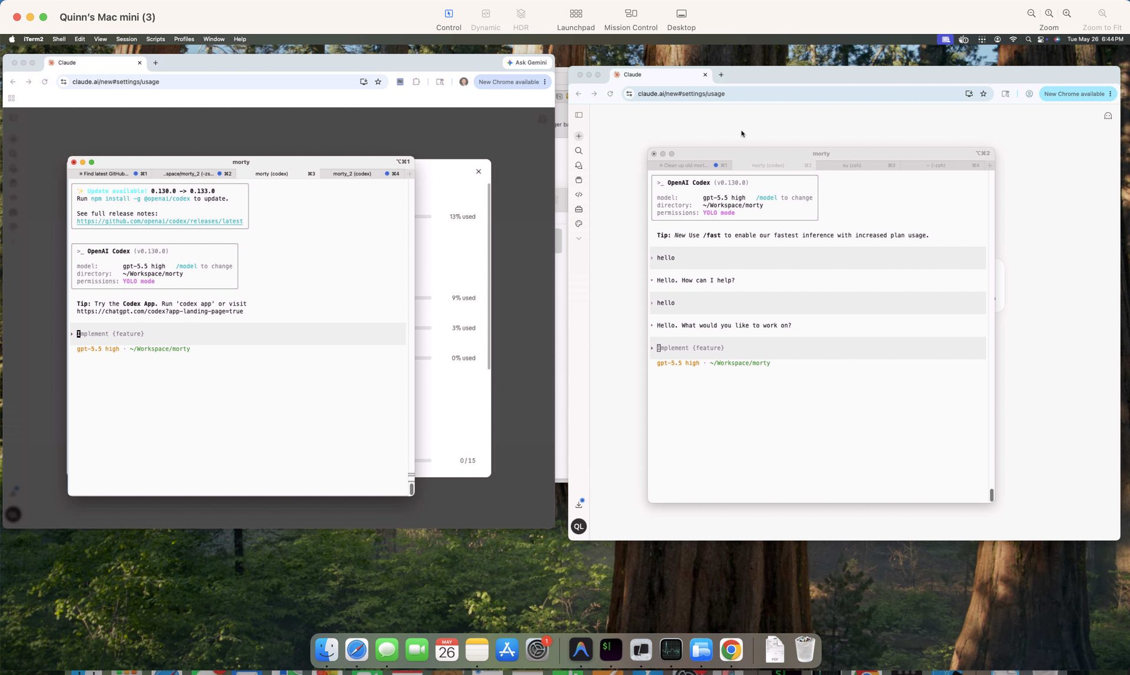Click the QL profile avatar in right Claude
The image size is (1130, 675).
(579, 527)
